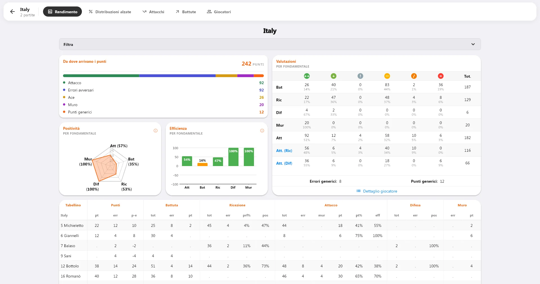Click the list icon beside Dettaglio giocatore
The height and width of the screenshot is (284, 540).
point(358,191)
